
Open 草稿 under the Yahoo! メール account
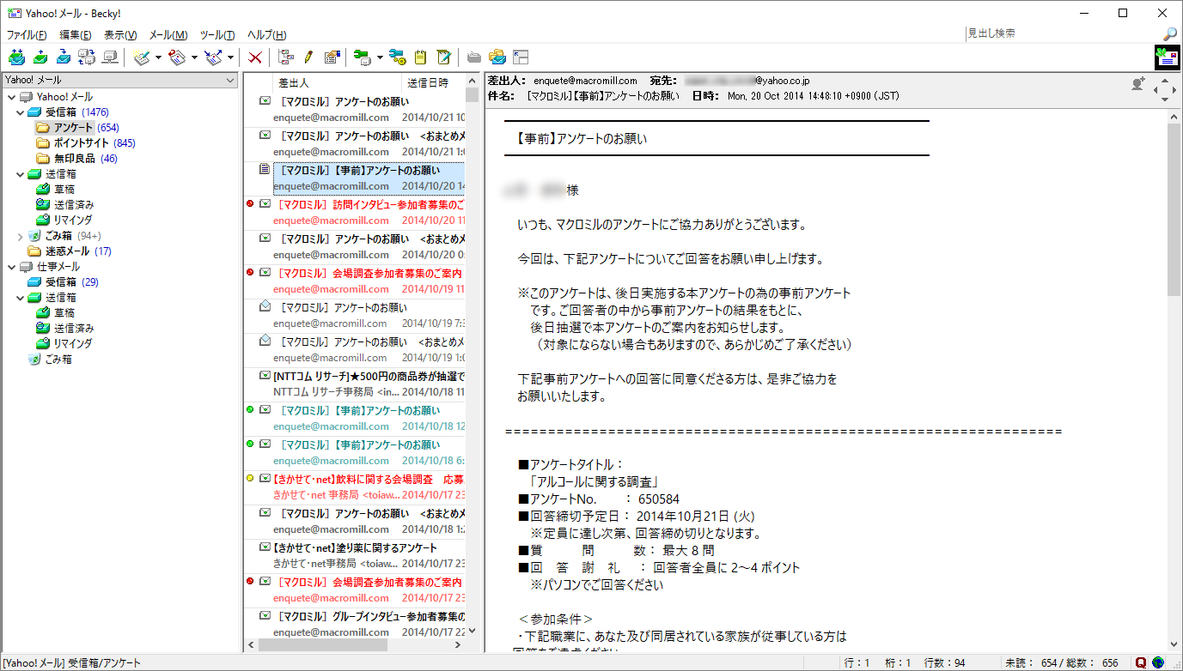(x=56, y=190)
